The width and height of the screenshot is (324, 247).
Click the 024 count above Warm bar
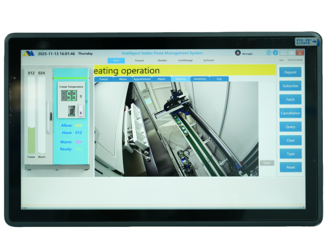click(x=41, y=73)
